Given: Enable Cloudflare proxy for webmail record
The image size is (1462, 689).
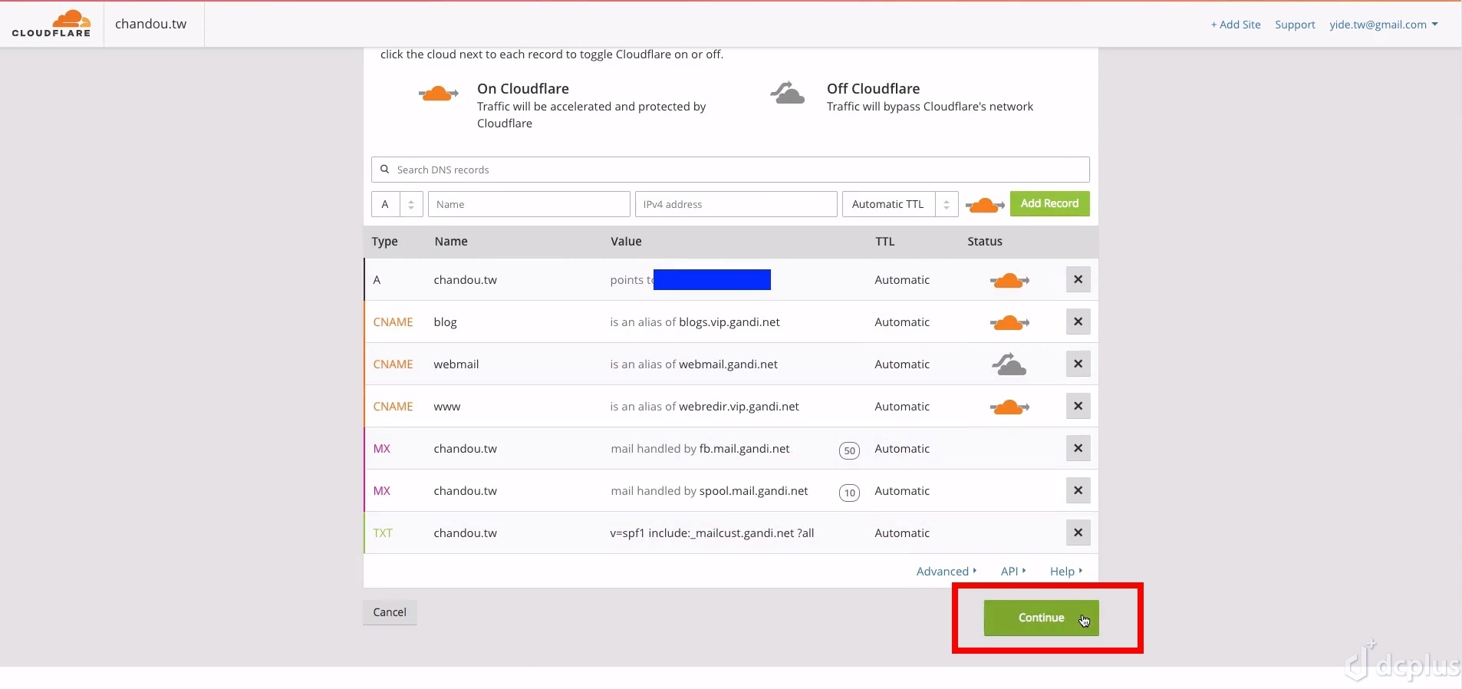Looking at the screenshot, I should pos(1009,364).
